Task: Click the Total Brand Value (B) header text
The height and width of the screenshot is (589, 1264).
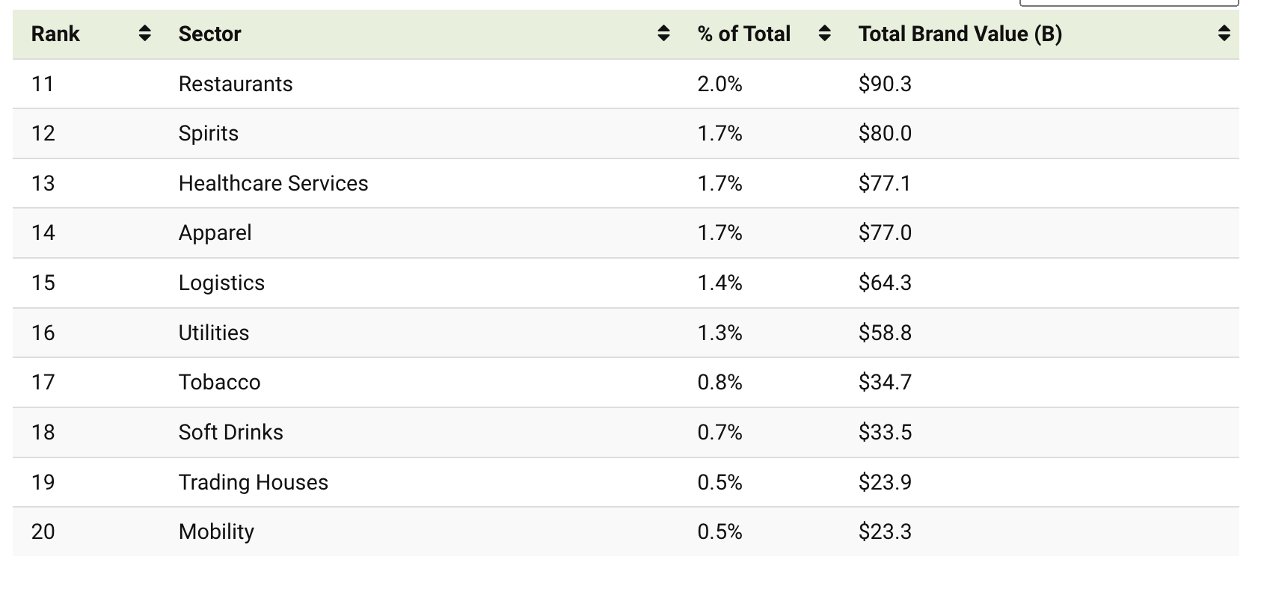Action: [960, 34]
